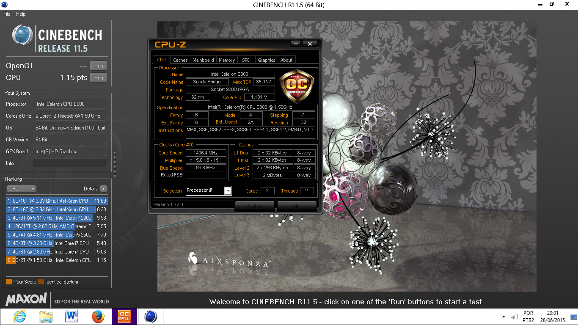Click the Code Name value Sandy Bridge
The image size is (578, 325).
click(x=207, y=82)
